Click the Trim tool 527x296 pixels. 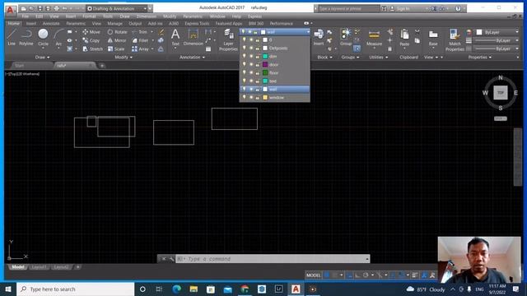(139, 32)
